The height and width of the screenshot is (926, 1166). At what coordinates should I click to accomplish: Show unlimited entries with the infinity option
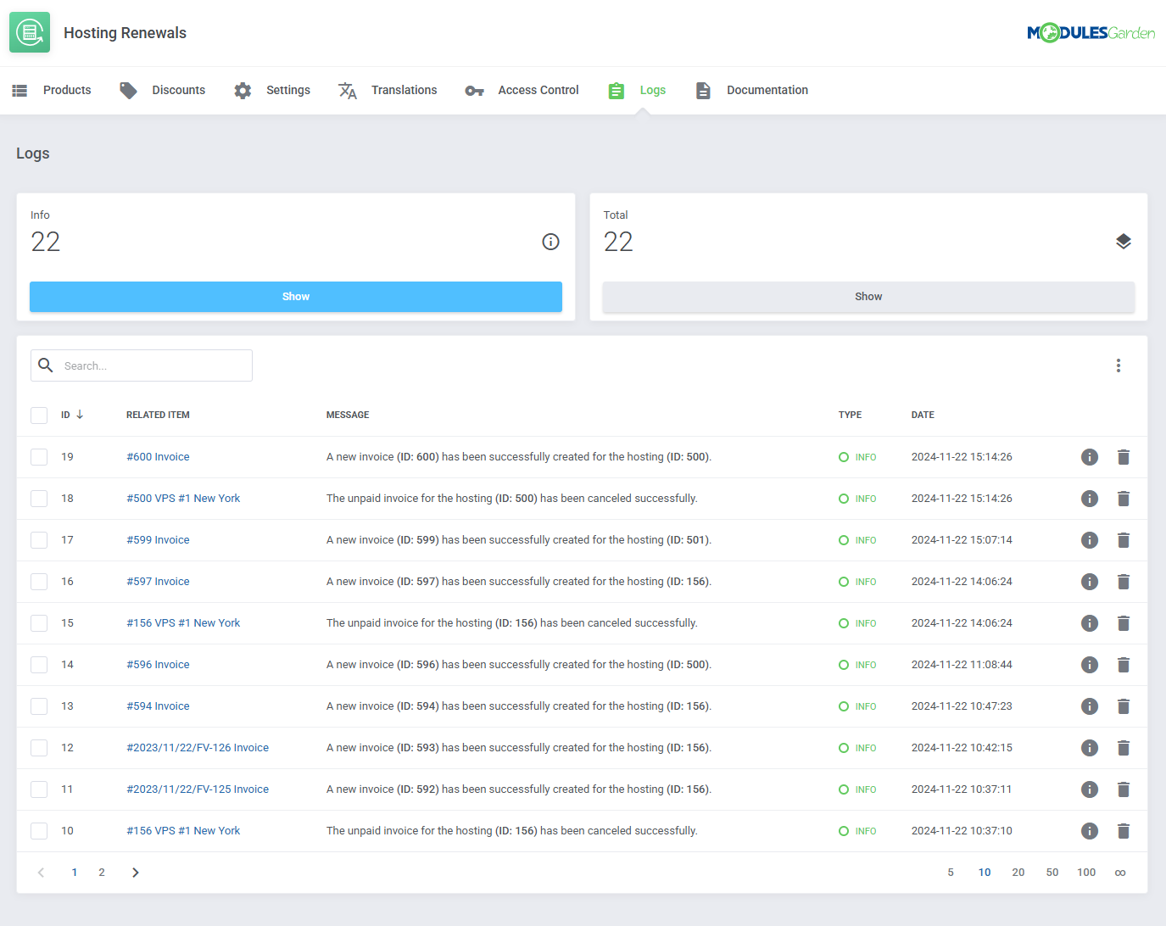click(1120, 873)
